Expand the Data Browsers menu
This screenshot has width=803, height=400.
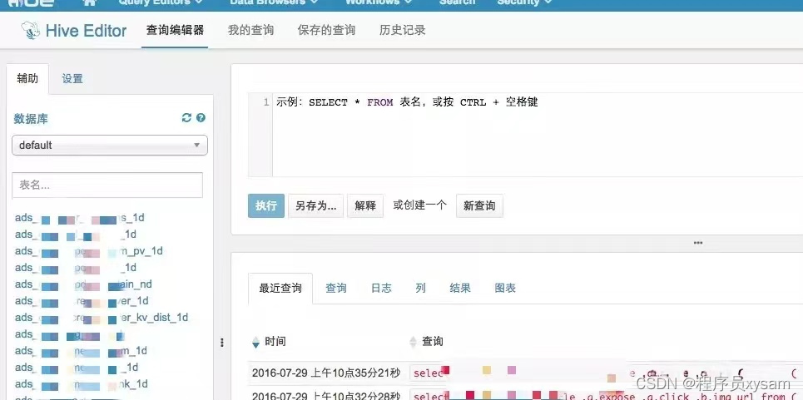pos(274,2)
